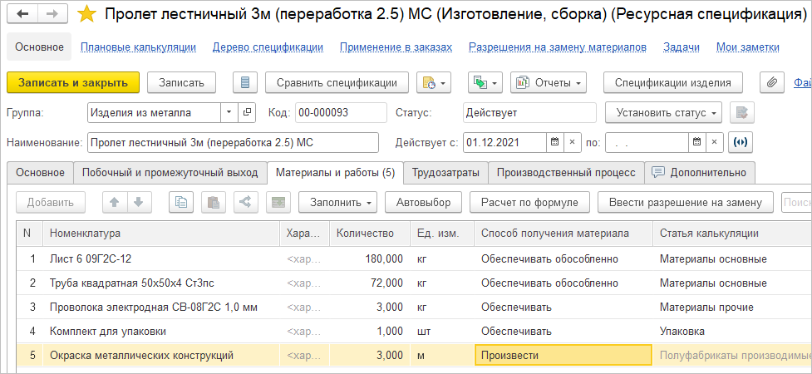Click the document list icon beside Записать

(244, 82)
